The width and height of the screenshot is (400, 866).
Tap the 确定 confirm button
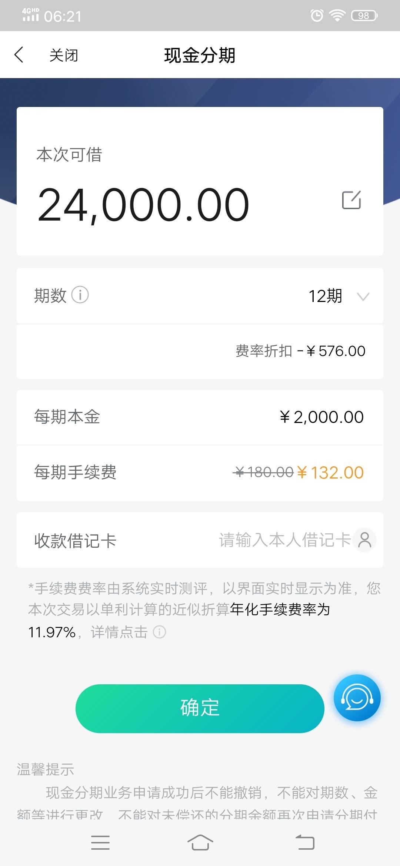[x=200, y=708]
